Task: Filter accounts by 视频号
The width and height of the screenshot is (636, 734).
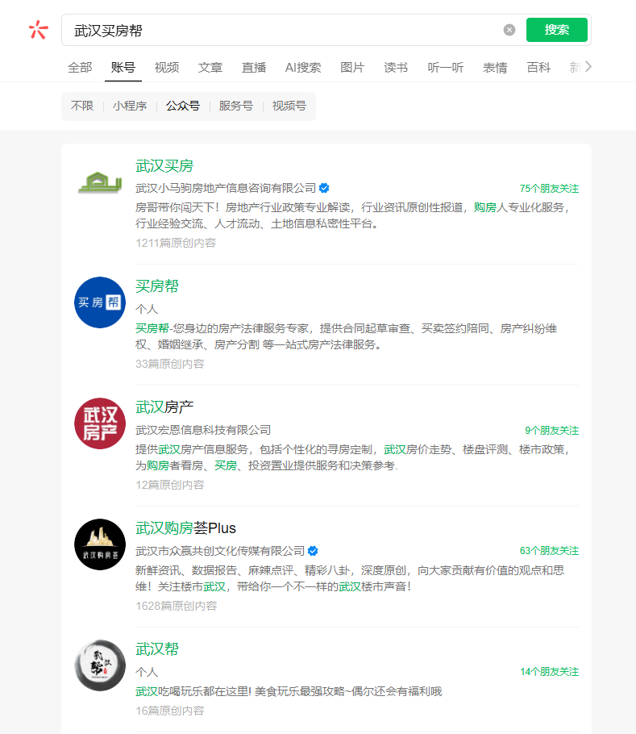Action: (289, 106)
